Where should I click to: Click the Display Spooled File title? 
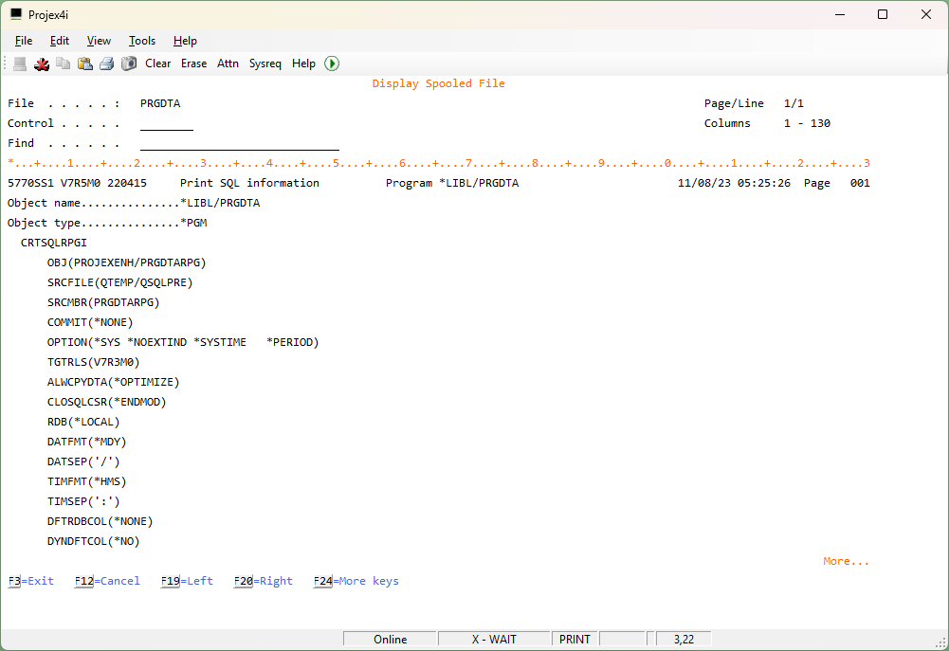click(x=438, y=83)
